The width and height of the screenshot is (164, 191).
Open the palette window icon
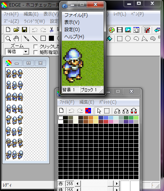112,30
